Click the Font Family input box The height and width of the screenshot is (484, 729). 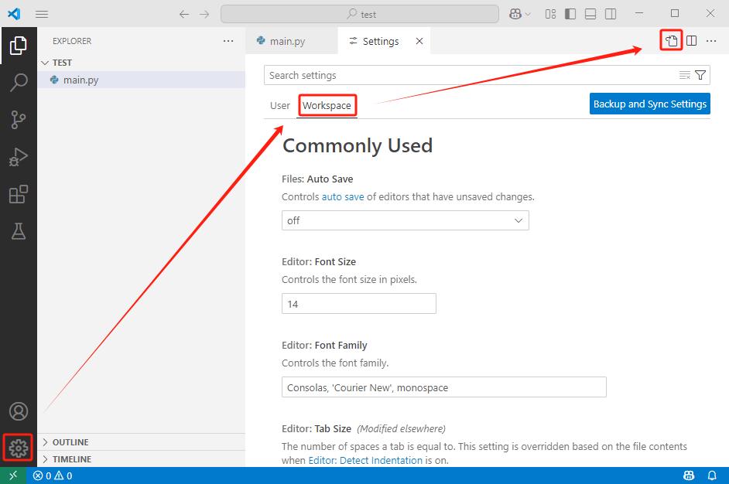click(x=443, y=387)
